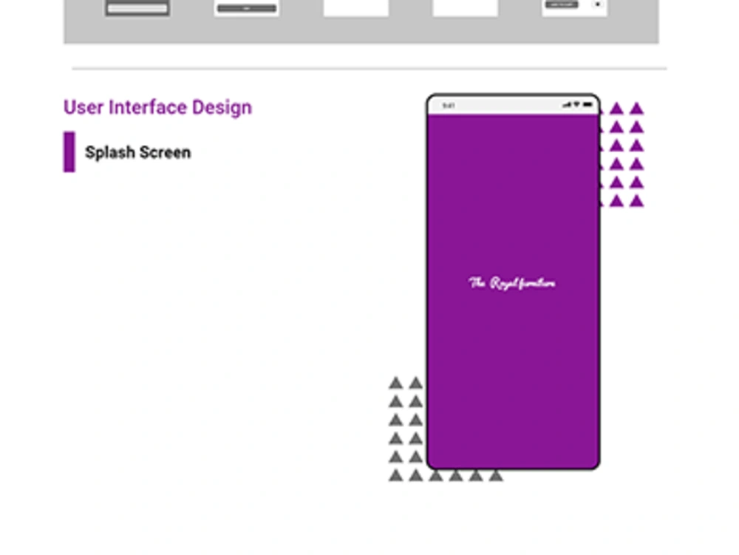The height and width of the screenshot is (555, 739).
Task: Open the wireframe thumbnail with bar and dot
Action: pos(574,8)
